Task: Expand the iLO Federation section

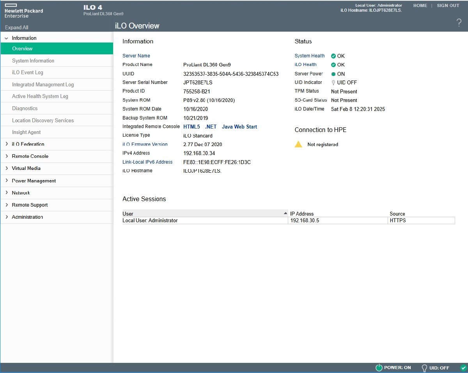Action: [6, 144]
